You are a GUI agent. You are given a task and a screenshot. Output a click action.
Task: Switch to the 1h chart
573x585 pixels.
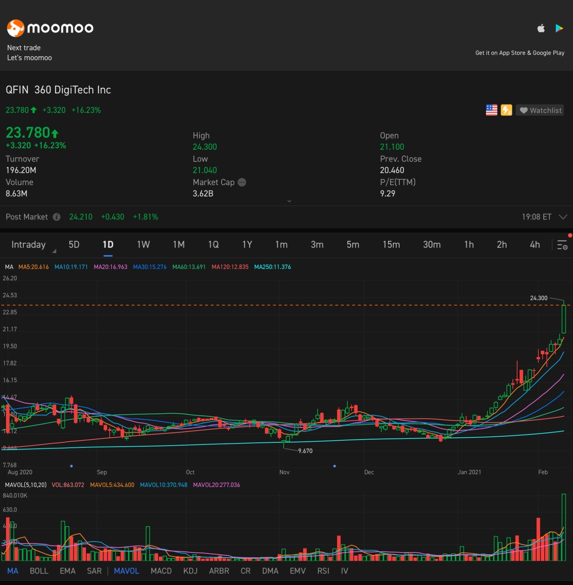click(x=469, y=245)
